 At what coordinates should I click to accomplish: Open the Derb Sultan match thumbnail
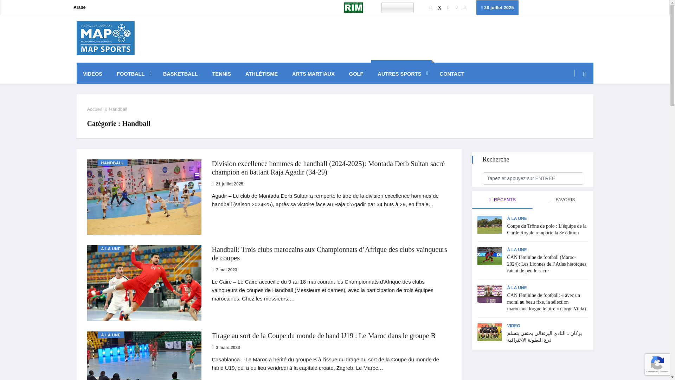(x=144, y=197)
